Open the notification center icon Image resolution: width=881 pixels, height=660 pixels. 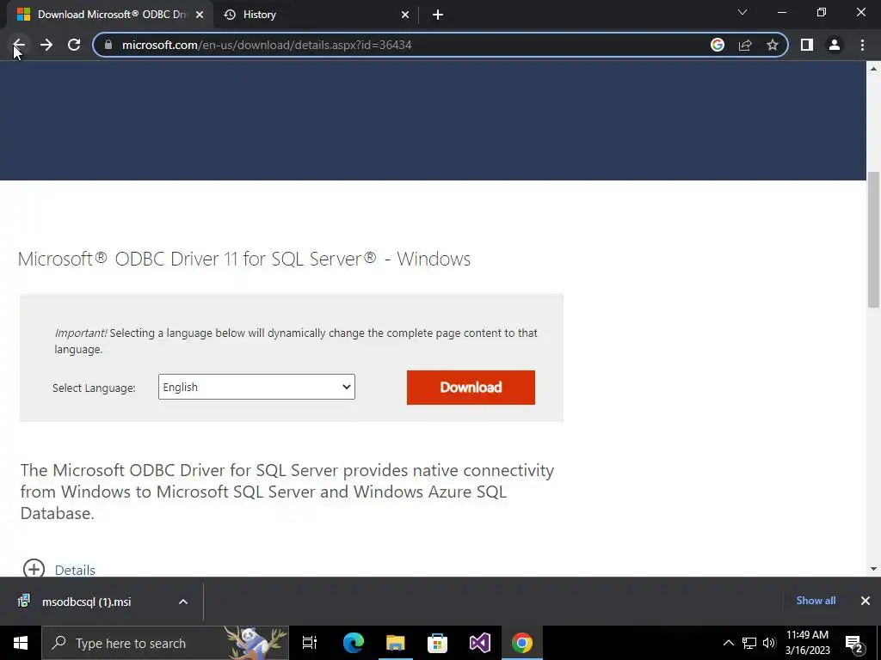tap(853, 643)
